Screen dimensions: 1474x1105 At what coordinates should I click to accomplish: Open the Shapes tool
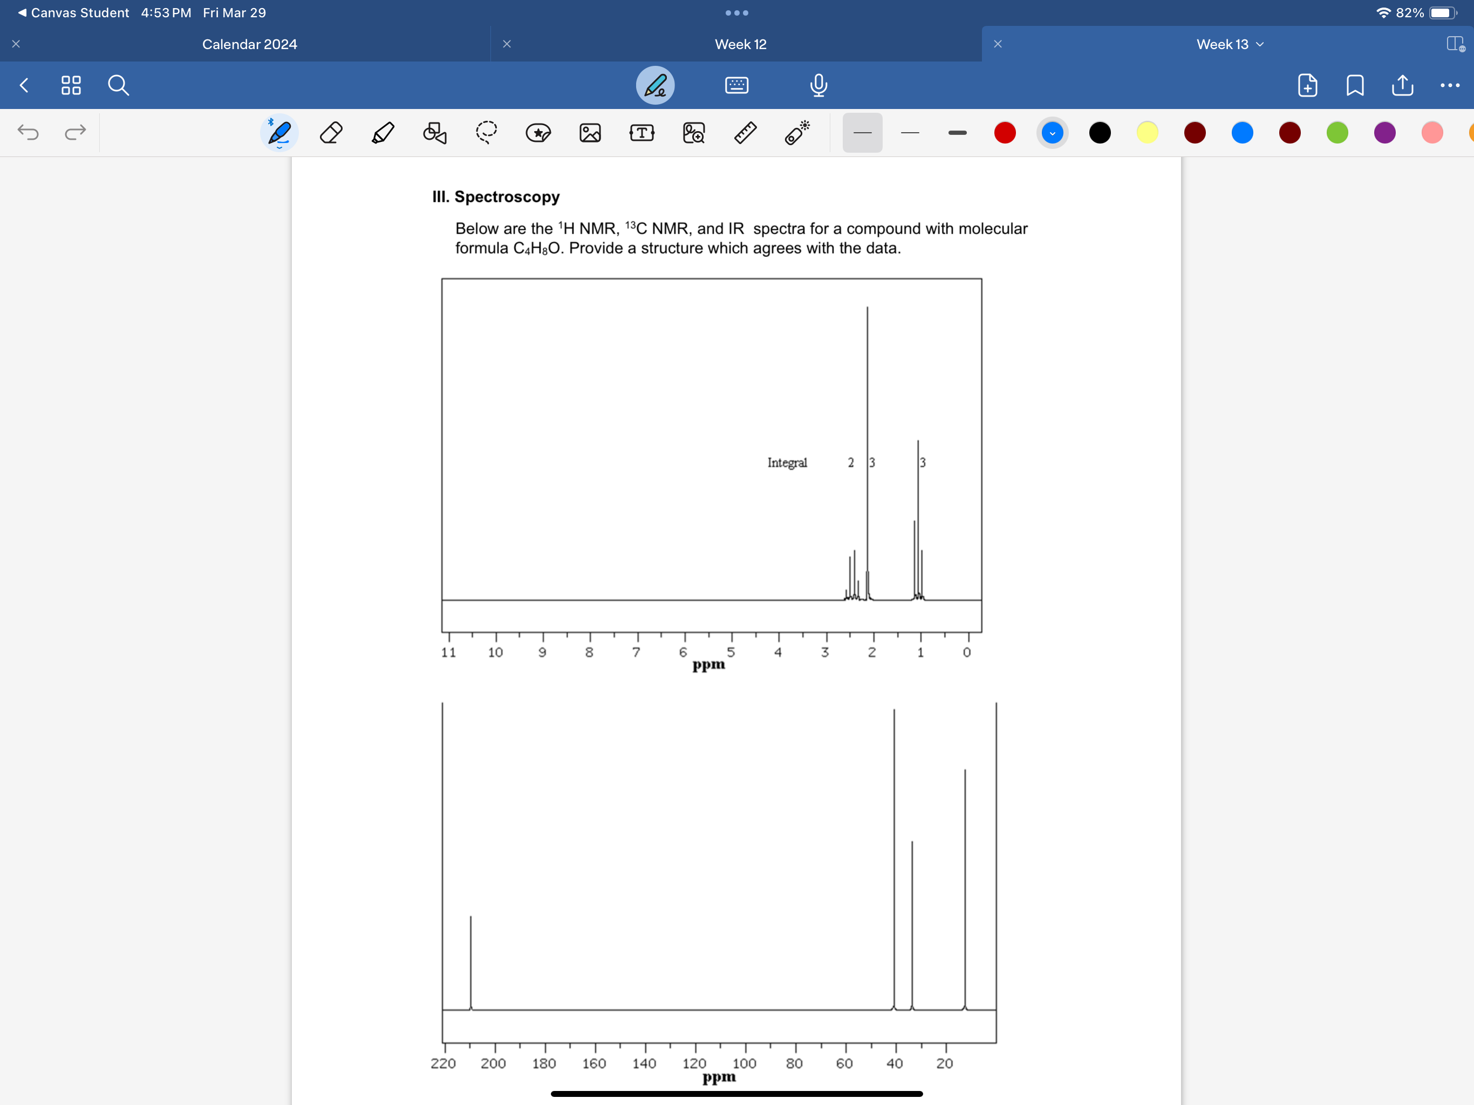pos(434,133)
